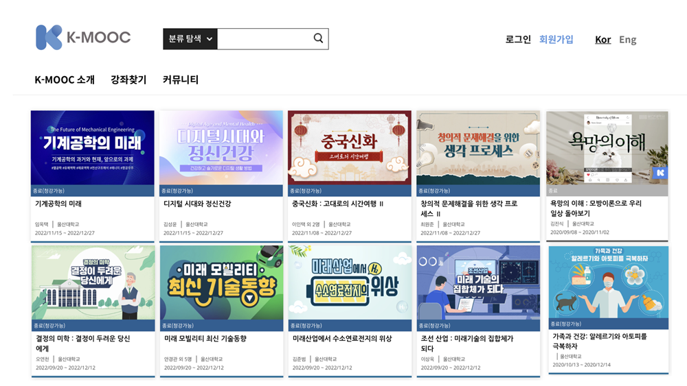Open the 알레르기와 아토피 course thumbnail
This screenshot has height=386, width=687.
pos(608,282)
